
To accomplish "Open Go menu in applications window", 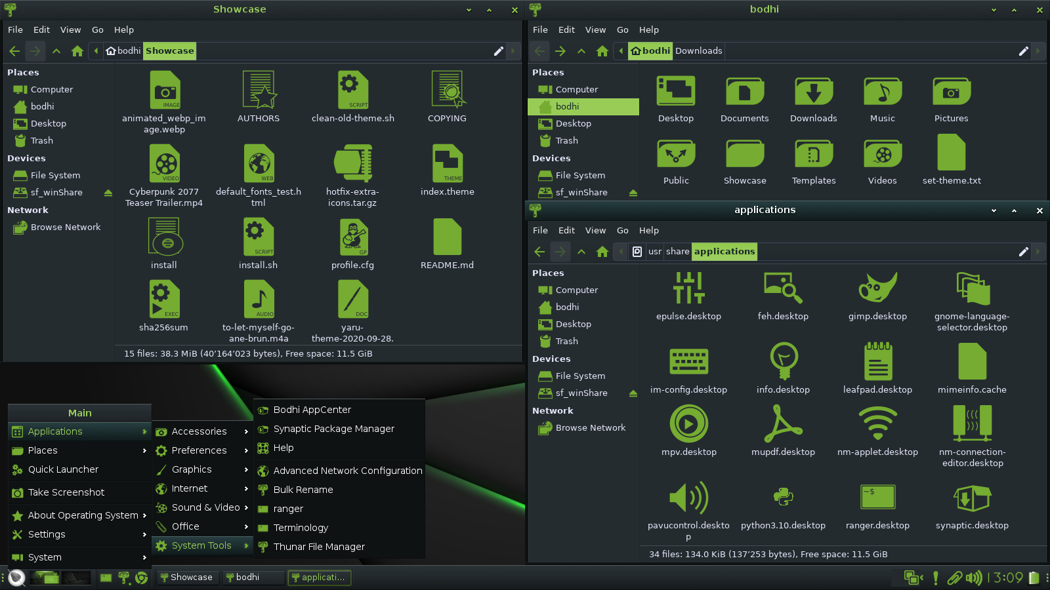I will pyautogui.click(x=623, y=231).
